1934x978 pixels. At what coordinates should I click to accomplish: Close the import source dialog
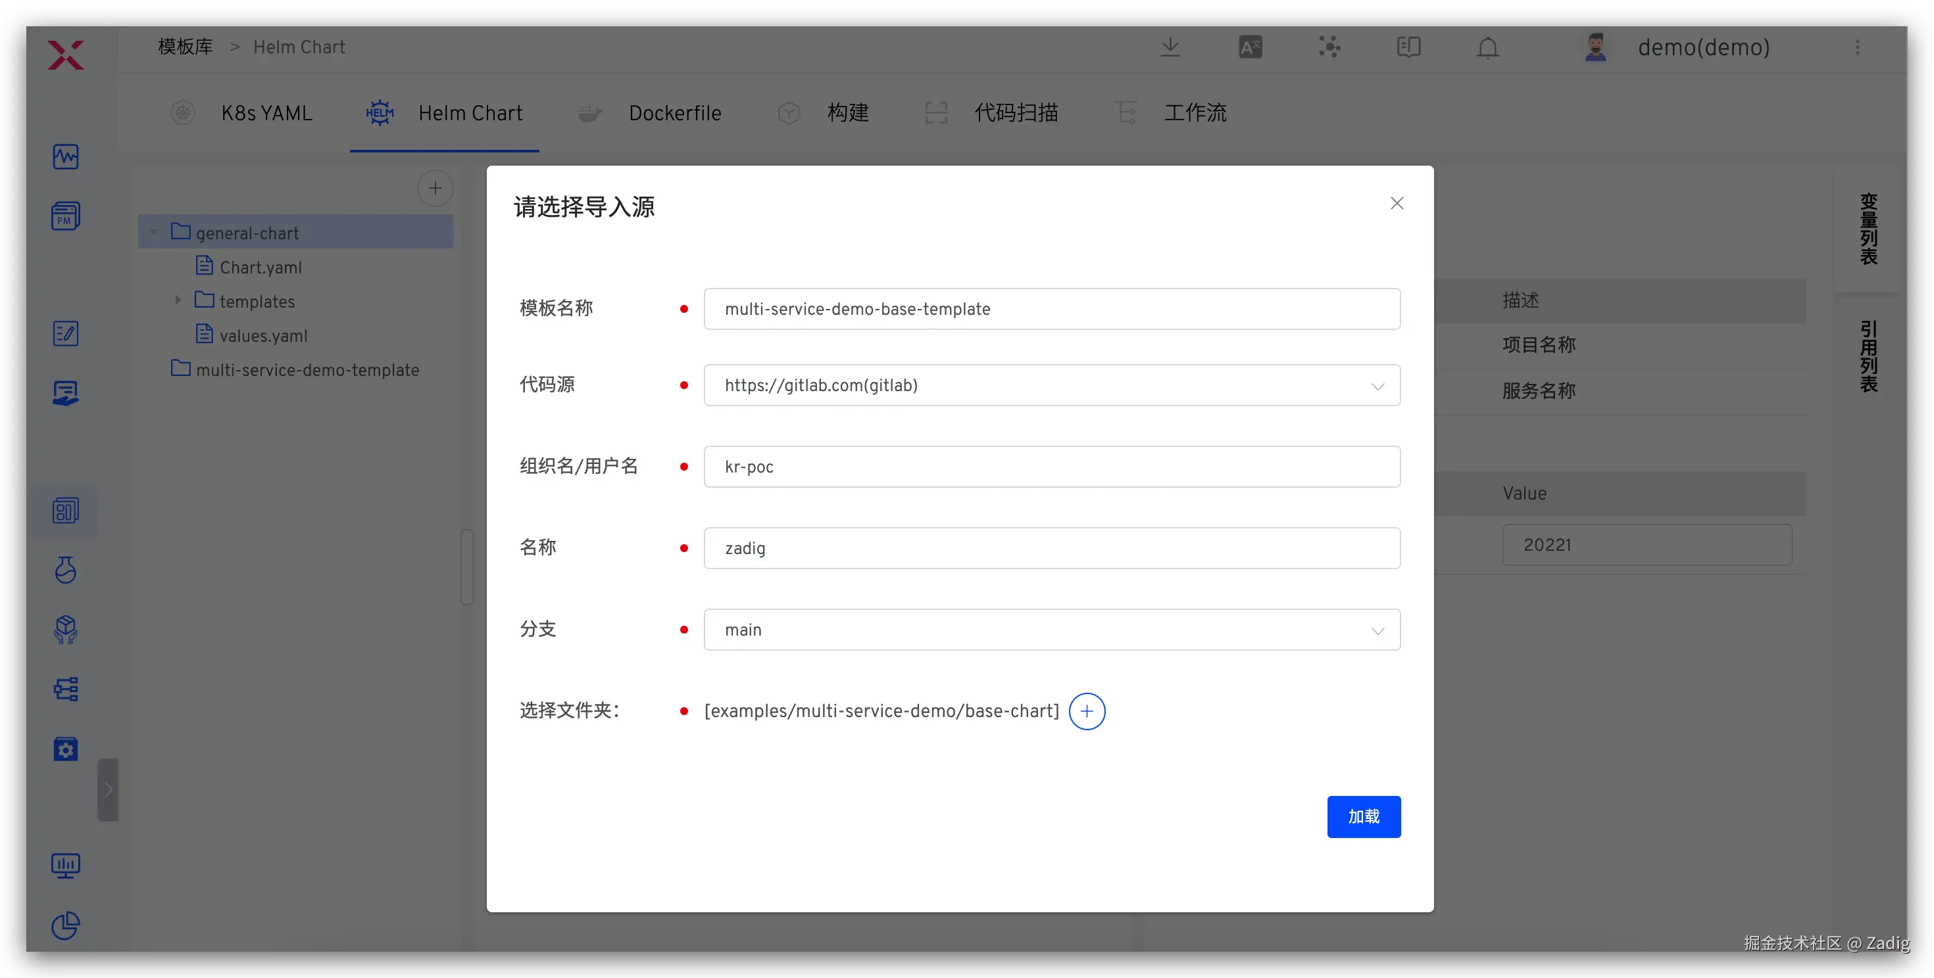(x=1397, y=203)
